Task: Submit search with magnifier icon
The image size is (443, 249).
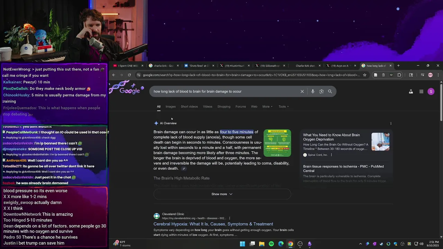Action: pos(330,91)
